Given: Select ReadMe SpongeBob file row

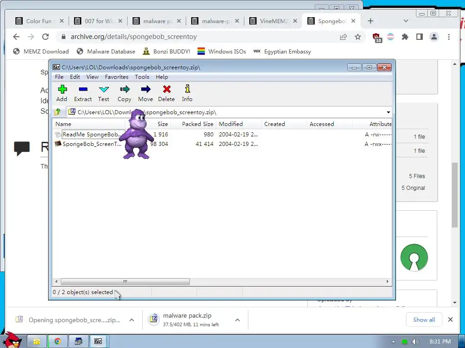Looking at the screenshot, I should click(x=222, y=134).
